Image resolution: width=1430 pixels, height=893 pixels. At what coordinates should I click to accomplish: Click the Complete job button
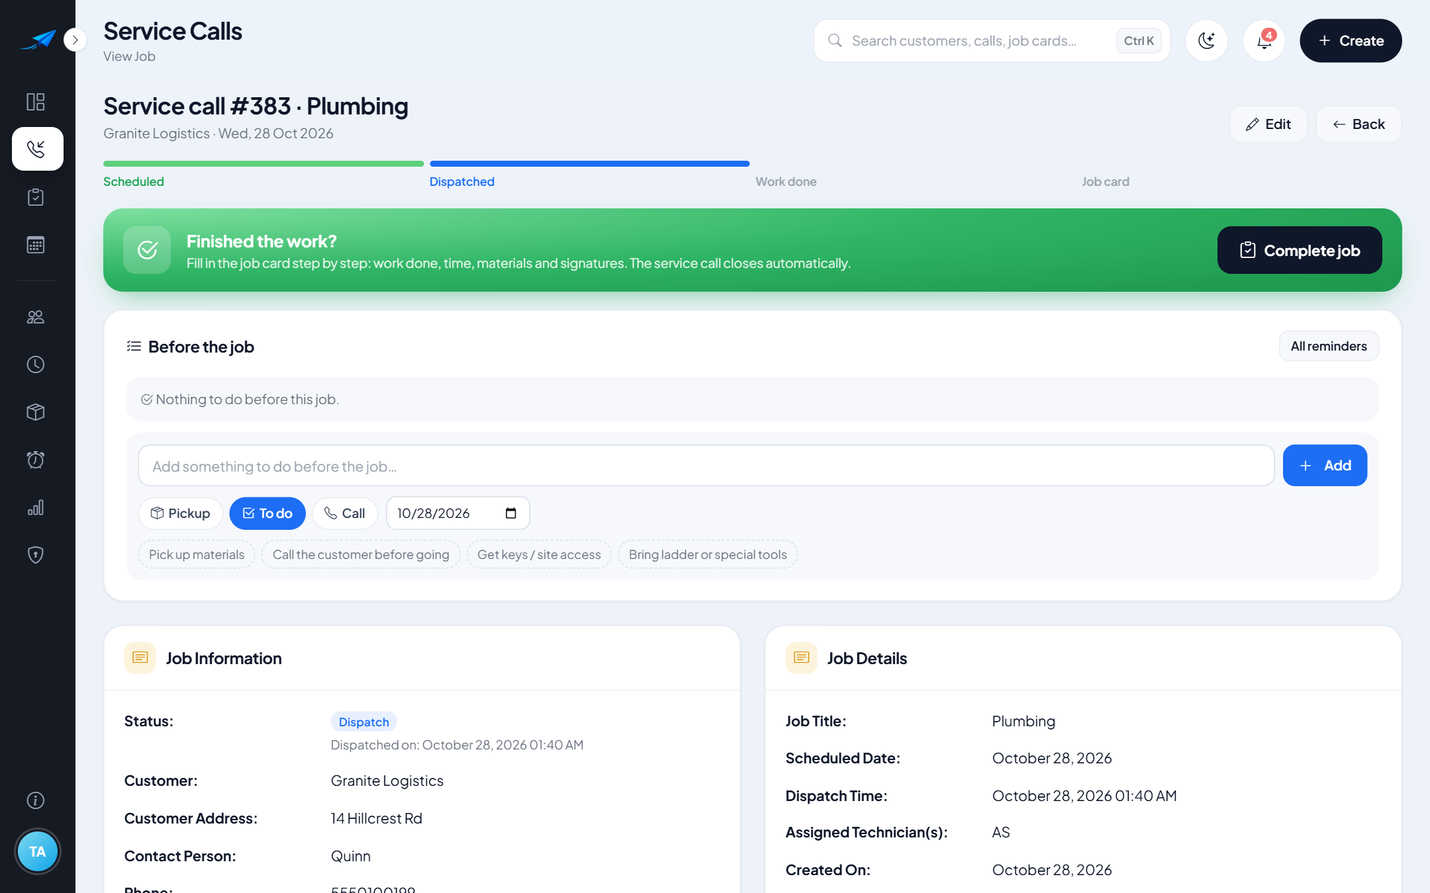1299,250
